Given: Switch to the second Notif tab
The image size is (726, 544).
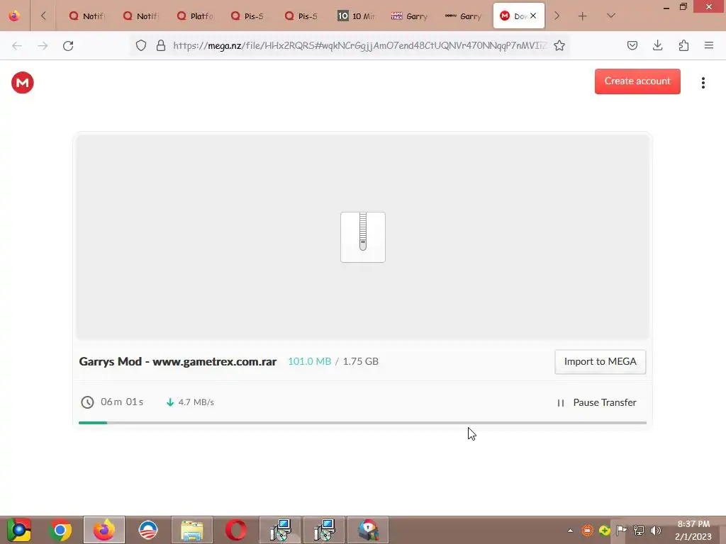Looking at the screenshot, I should (x=141, y=16).
